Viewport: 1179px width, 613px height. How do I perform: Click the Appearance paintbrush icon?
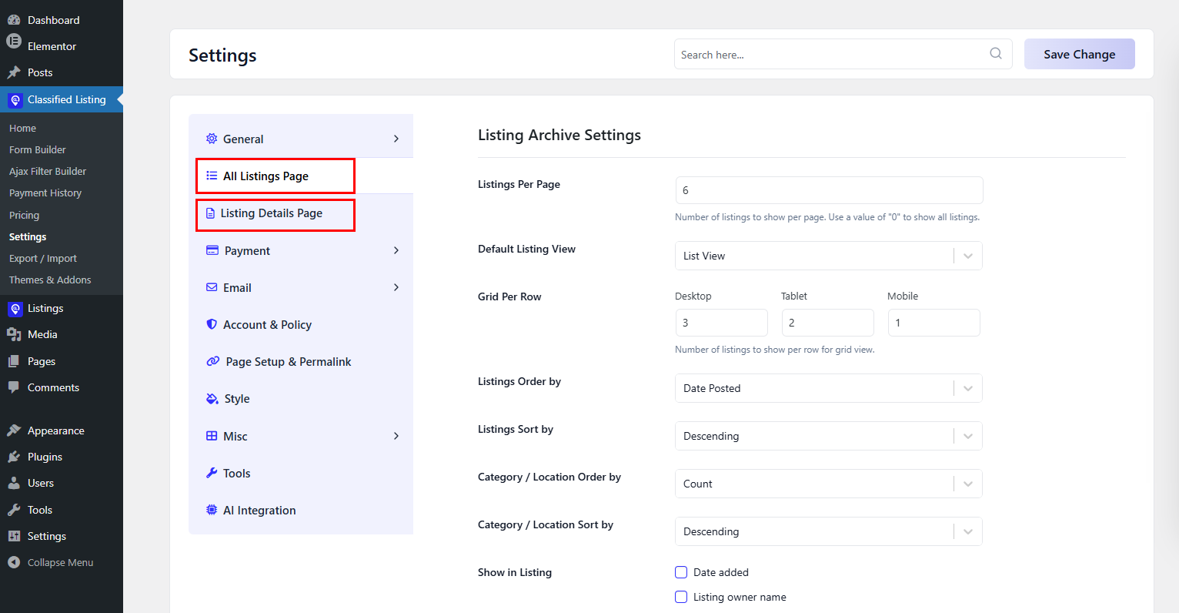[x=14, y=430]
